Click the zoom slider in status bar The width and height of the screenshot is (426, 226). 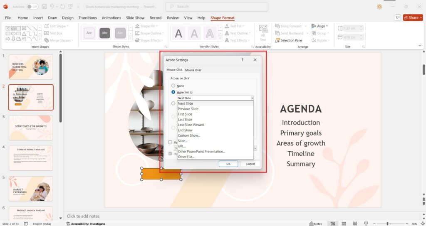tap(387, 224)
